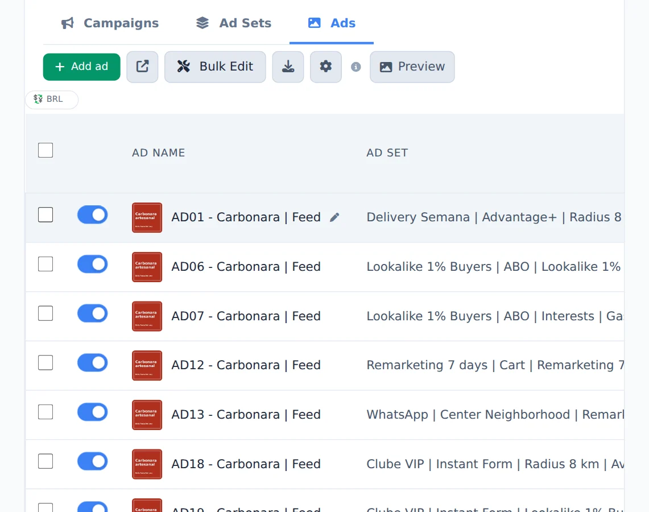This screenshot has width=649, height=512.
Task: Switch to the Ad Sets tab
Action: click(x=234, y=23)
